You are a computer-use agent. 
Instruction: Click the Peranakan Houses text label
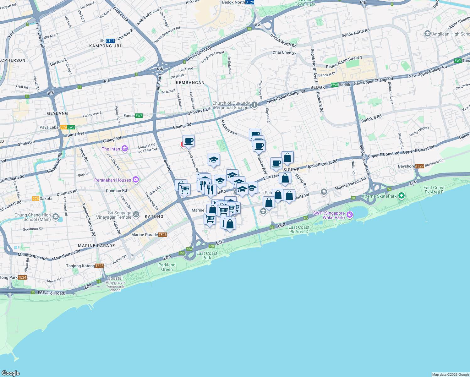pyautogui.click(x=113, y=180)
